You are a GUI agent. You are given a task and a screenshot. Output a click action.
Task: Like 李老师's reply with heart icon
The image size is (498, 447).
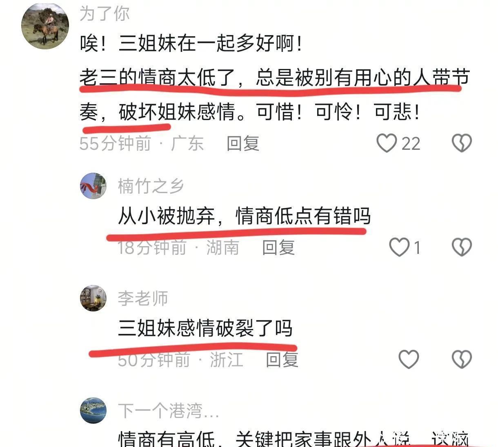[x=409, y=360]
